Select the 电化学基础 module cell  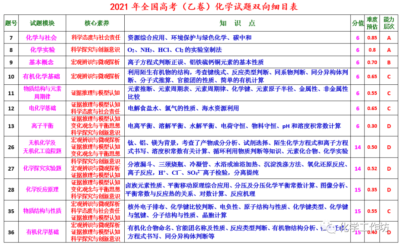click(x=42, y=108)
